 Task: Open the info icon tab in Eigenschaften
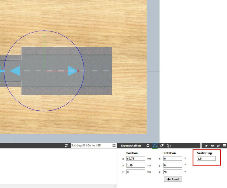(169, 146)
